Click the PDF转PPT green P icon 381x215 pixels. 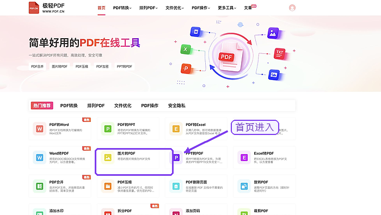pyautogui.click(x=108, y=128)
